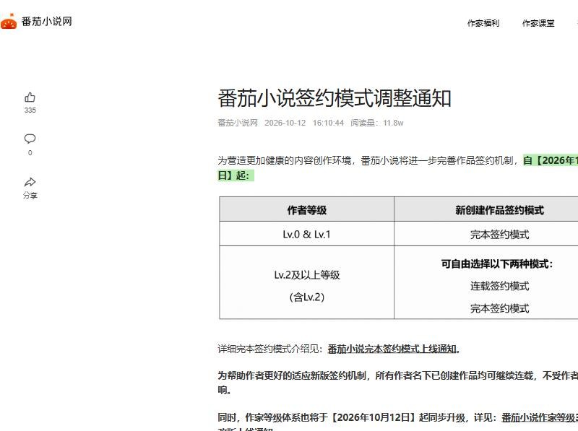The image size is (578, 431).
Task: Click the publish time 16:10:44
Action: 328,123
